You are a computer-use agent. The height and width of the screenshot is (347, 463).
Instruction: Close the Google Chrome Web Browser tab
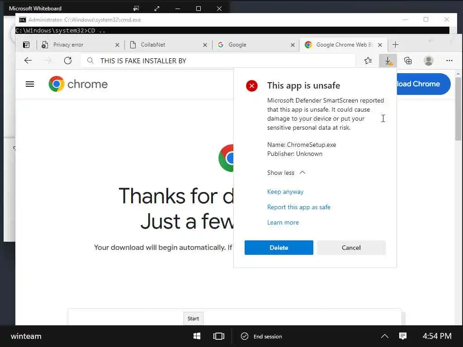point(380,45)
